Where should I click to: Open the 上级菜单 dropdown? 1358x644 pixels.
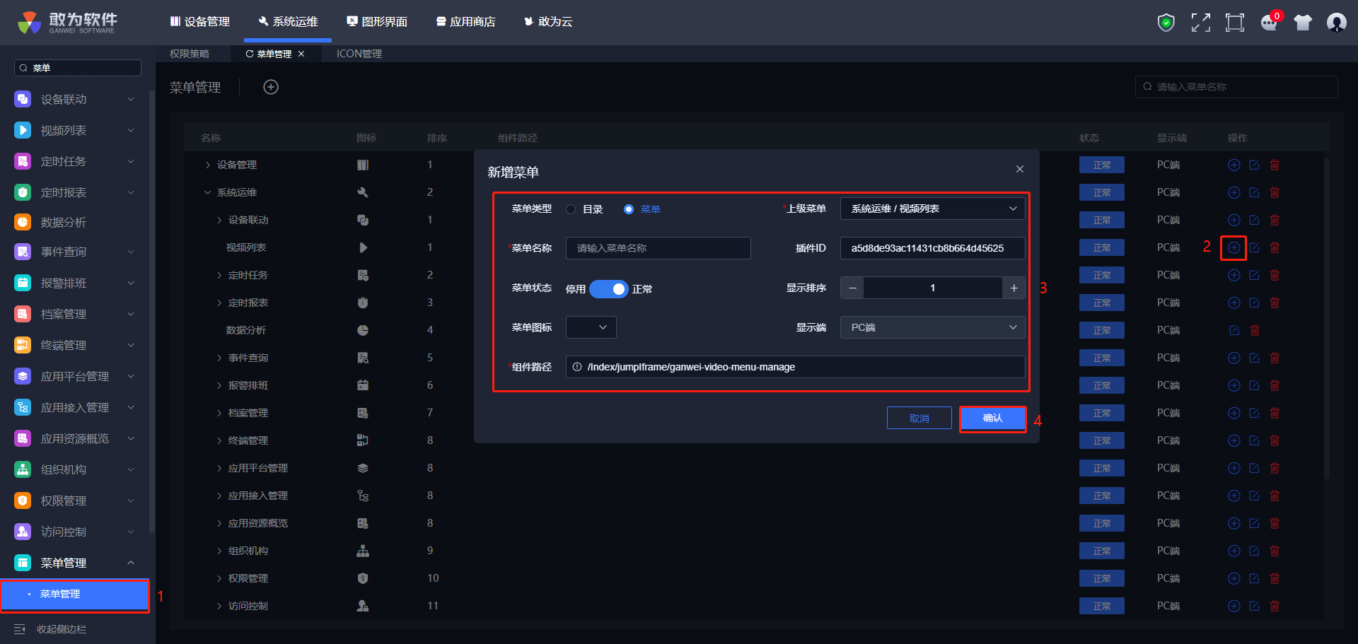pyautogui.click(x=932, y=209)
